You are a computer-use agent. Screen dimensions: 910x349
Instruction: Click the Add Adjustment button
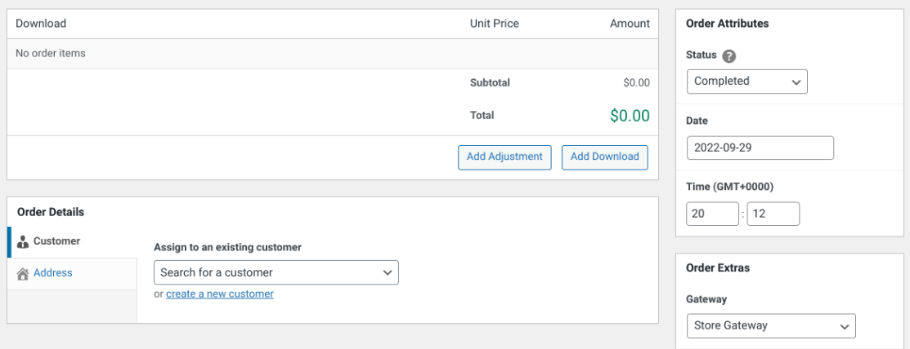(x=504, y=157)
